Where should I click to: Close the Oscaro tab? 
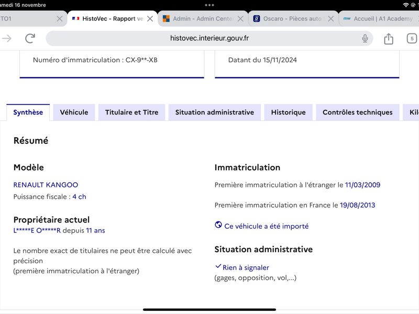pos(331,19)
